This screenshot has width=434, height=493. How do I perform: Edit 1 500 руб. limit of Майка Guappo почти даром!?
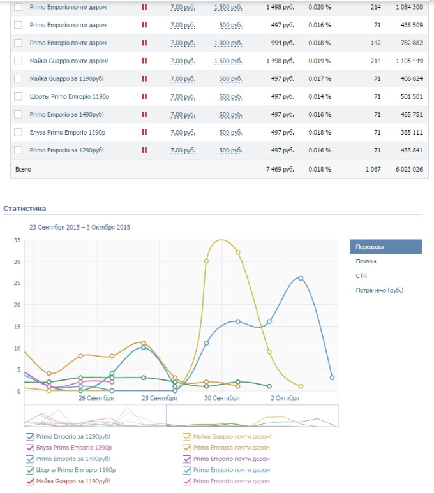228,61
